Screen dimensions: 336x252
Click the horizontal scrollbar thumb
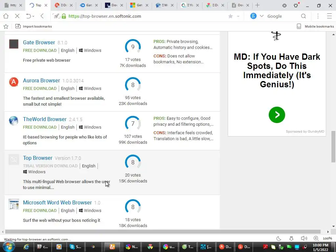[x=163, y=232]
